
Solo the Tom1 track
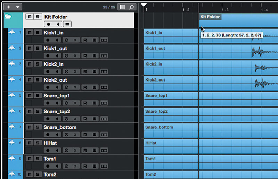pos(38,159)
